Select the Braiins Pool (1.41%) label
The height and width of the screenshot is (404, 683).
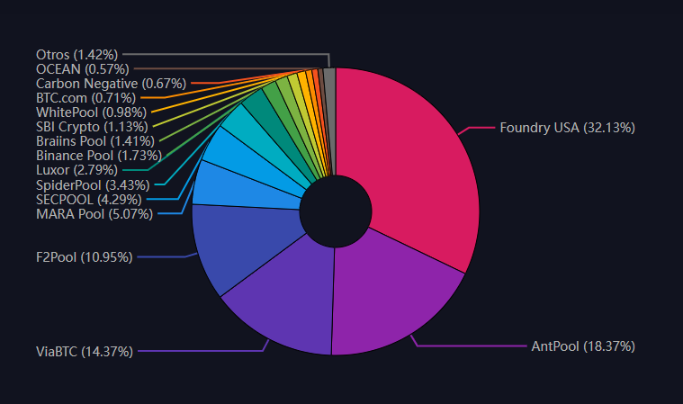pyautogui.click(x=94, y=140)
